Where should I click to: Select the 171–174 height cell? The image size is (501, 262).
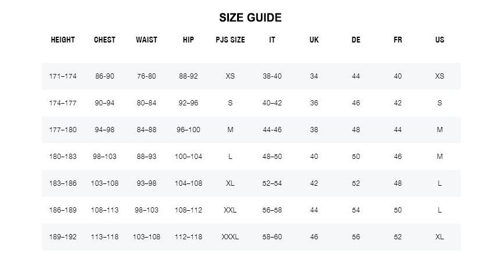(x=63, y=76)
